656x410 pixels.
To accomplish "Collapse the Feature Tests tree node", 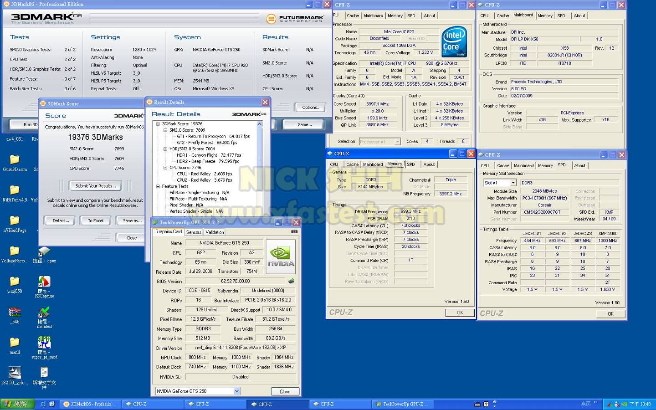I will point(158,186).
